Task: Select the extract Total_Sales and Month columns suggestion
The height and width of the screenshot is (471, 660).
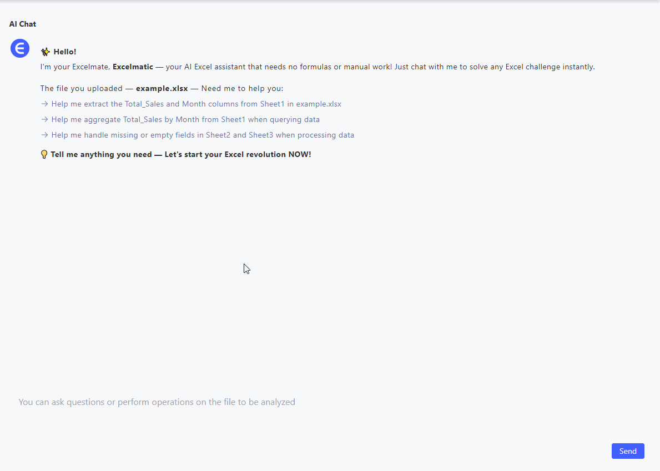Action: coord(196,104)
